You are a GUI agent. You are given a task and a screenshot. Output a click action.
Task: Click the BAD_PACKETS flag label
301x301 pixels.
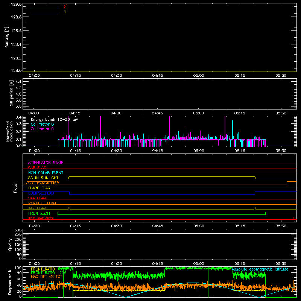[x=41, y=218]
